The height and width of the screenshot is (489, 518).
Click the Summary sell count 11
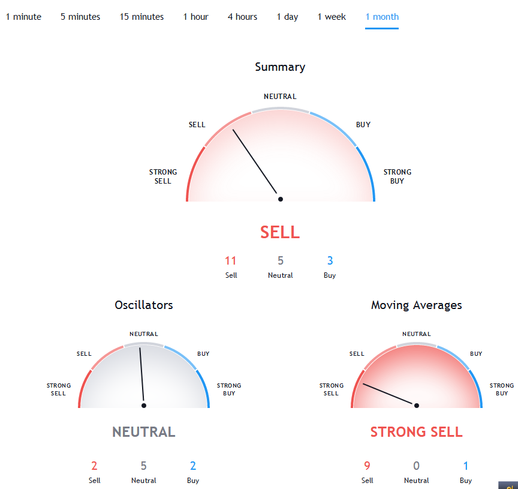231,260
